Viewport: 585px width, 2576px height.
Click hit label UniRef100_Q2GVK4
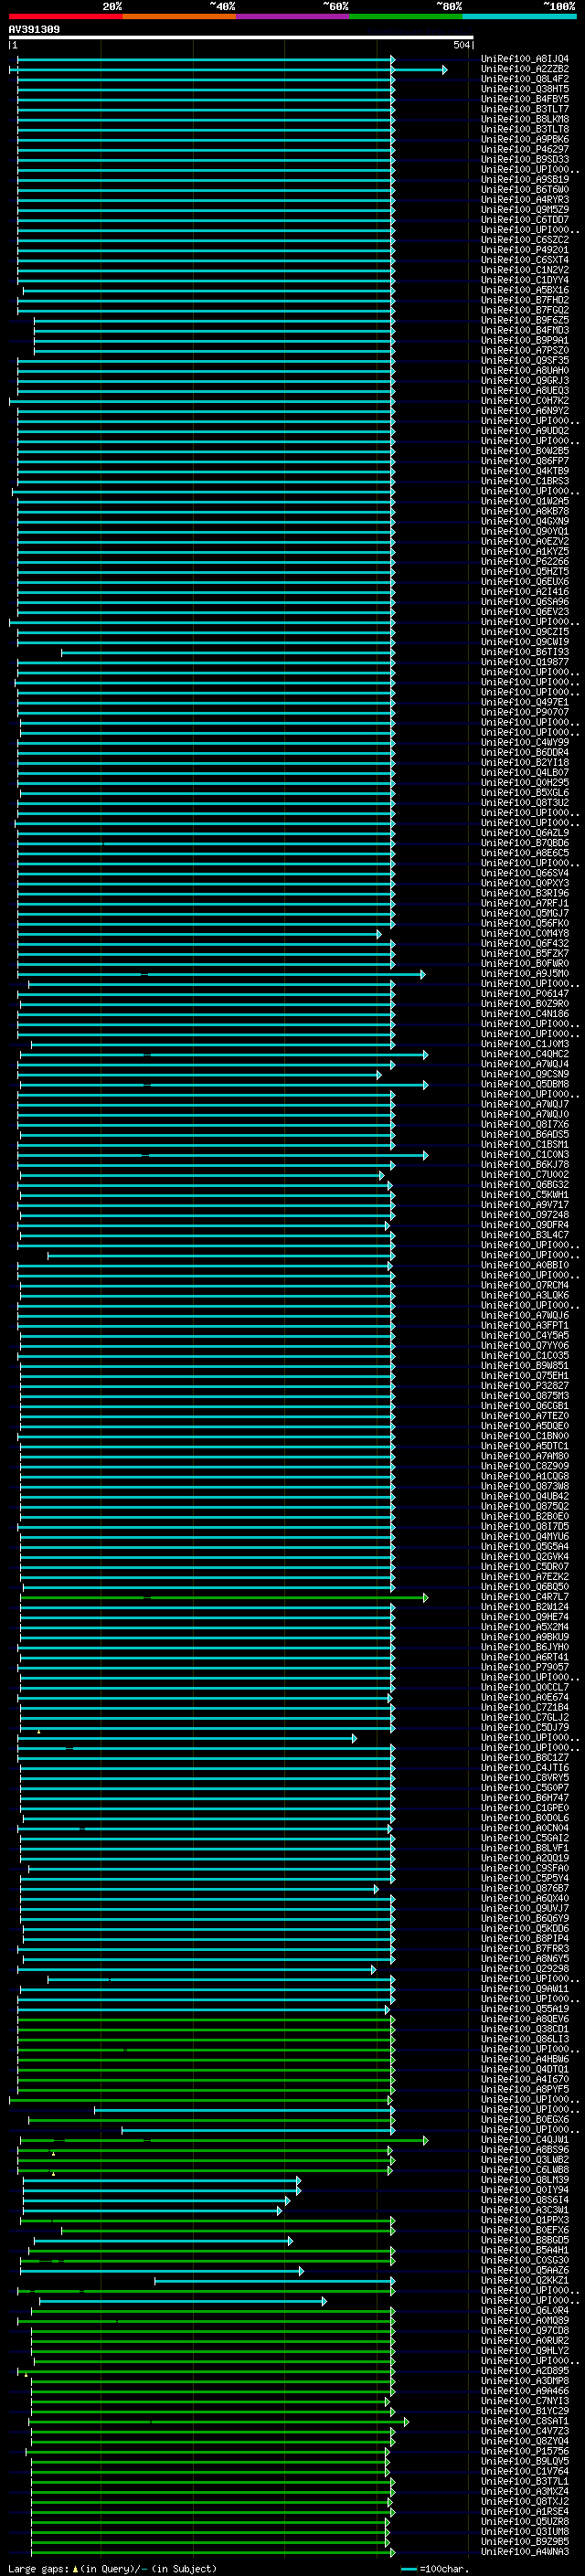pyautogui.click(x=525, y=1557)
